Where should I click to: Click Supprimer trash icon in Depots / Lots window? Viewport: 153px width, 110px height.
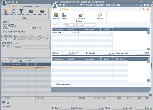[56, 15]
